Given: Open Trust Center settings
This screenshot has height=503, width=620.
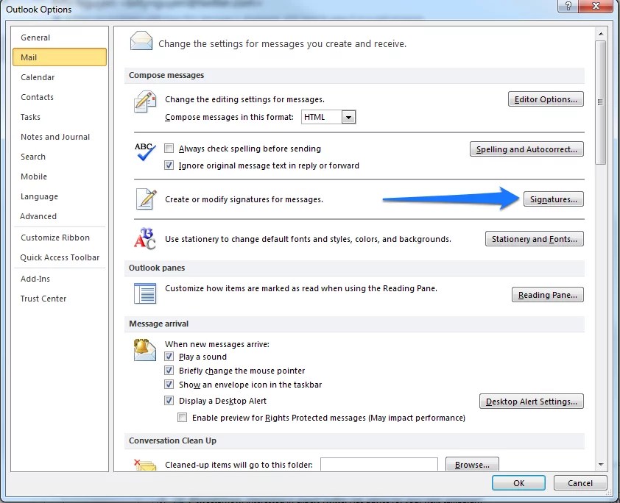Looking at the screenshot, I should click(60, 299).
